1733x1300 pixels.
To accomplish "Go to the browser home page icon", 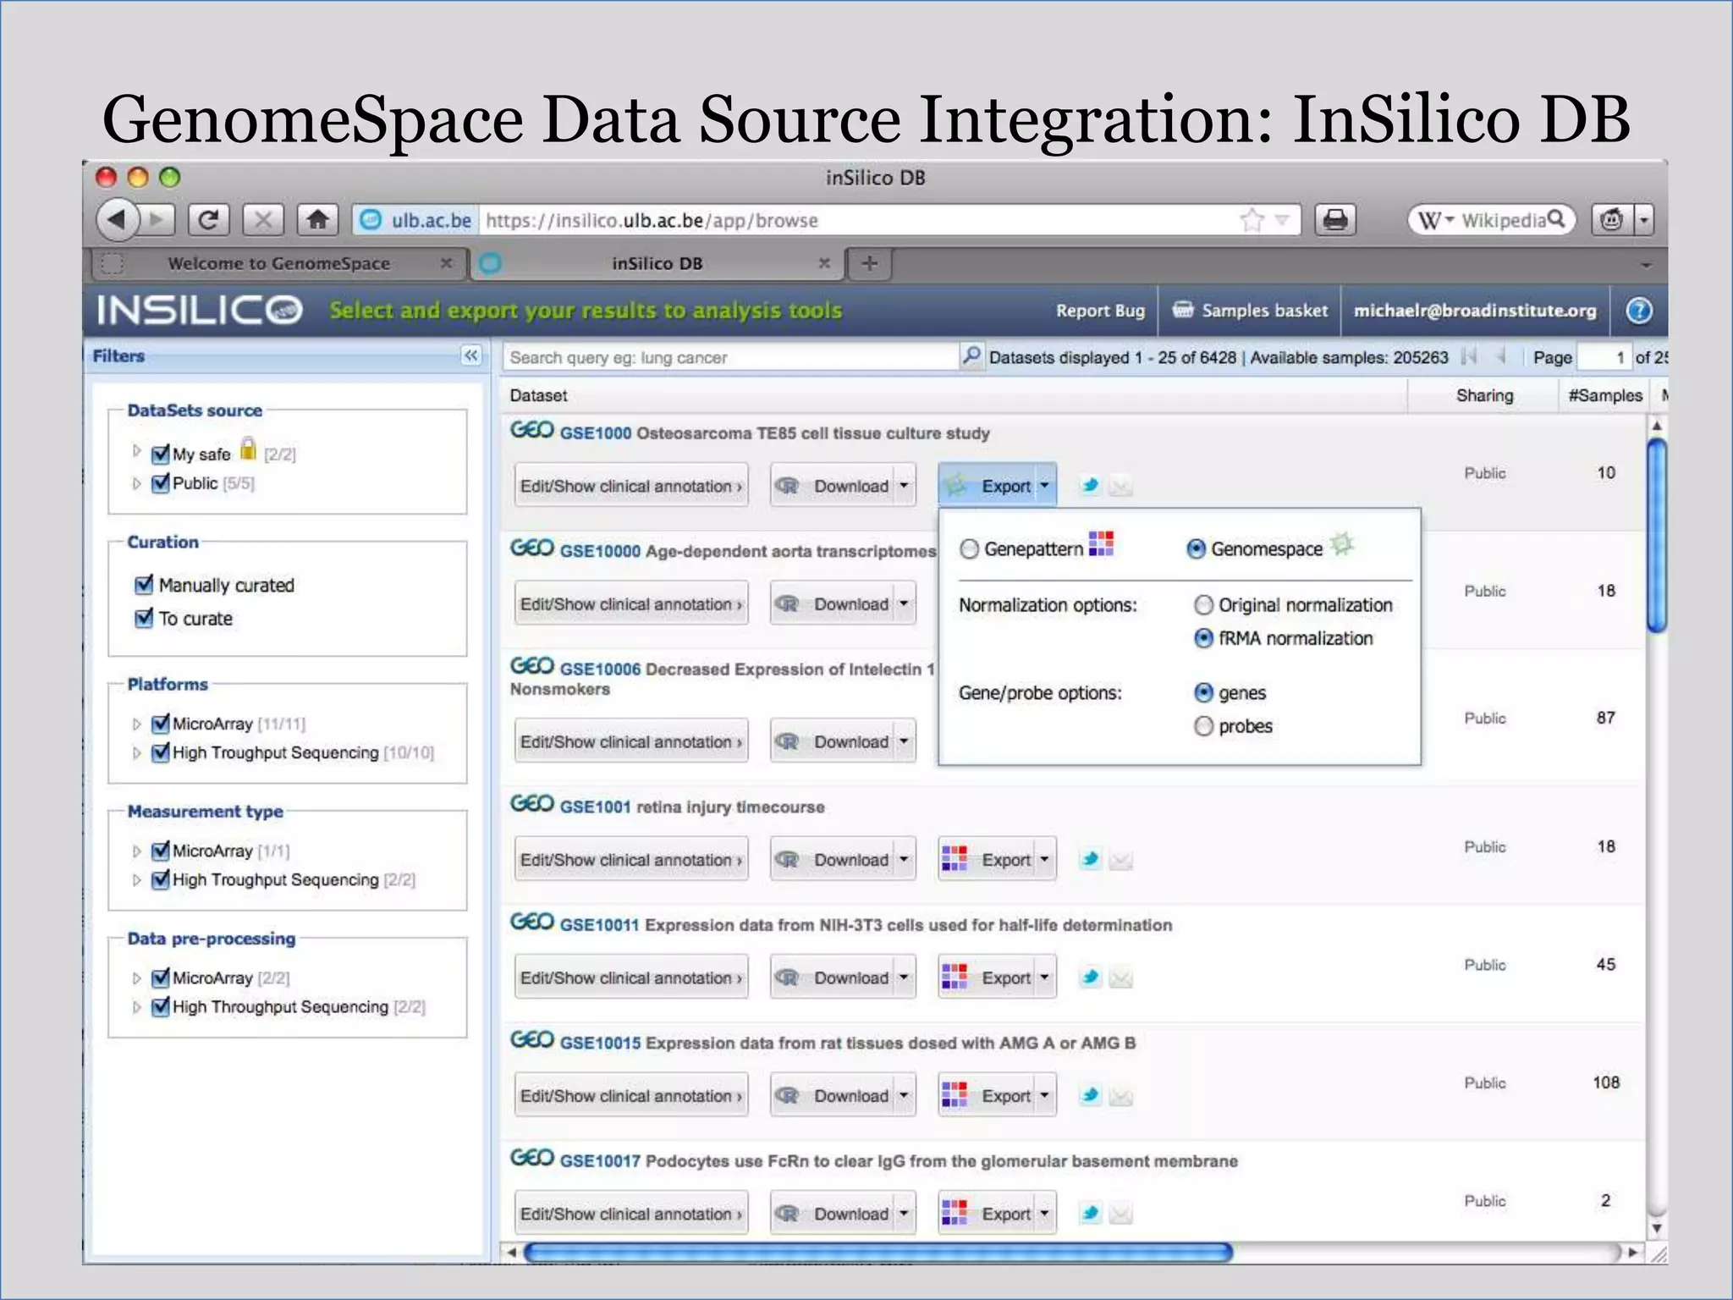I will pos(317,221).
